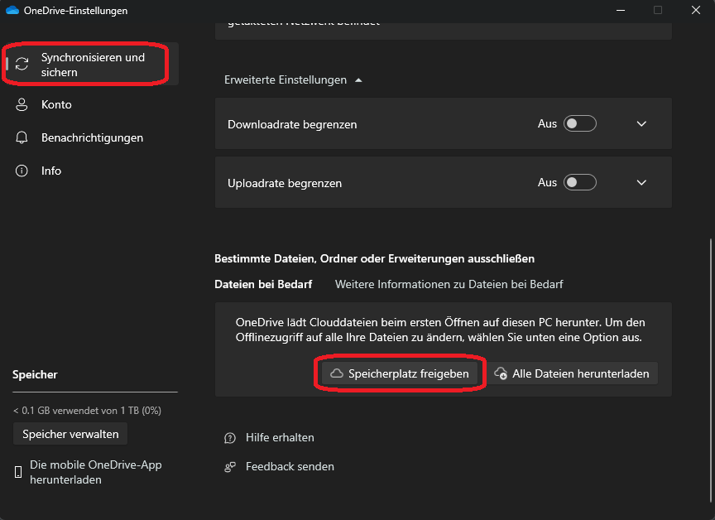Click the Speicherplatz freigeben button
Image resolution: width=715 pixels, height=520 pixels.
point(400,373)
